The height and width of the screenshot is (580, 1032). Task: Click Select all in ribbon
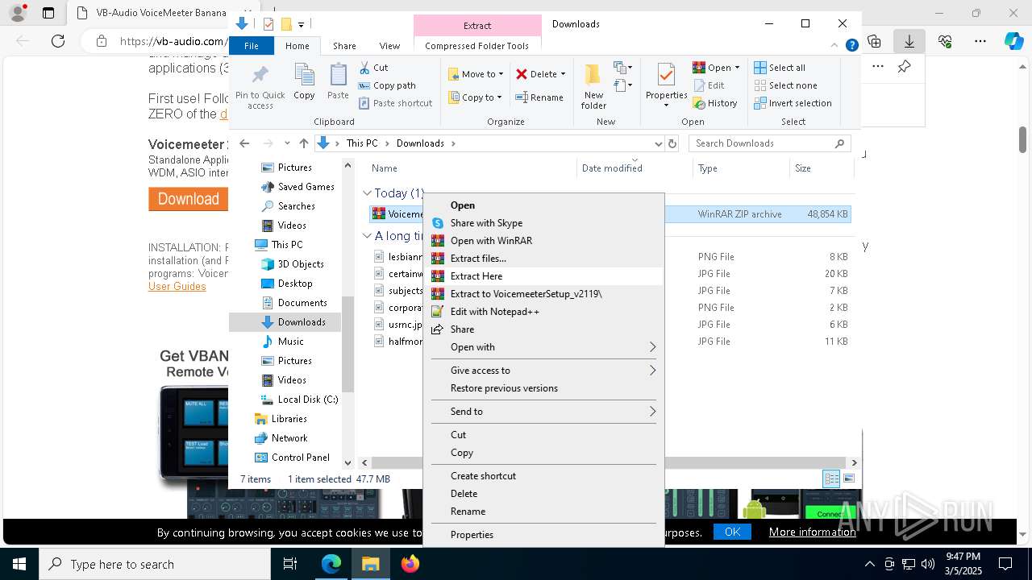pyautogui.click(x=780, y=68)
